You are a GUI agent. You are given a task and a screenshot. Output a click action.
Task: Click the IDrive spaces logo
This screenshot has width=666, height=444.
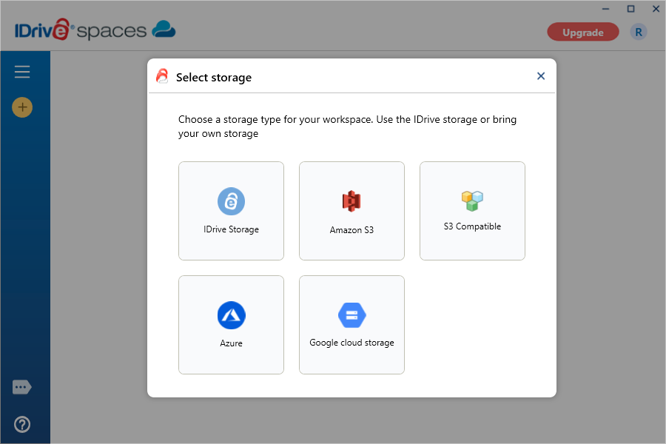coord(95,30)
